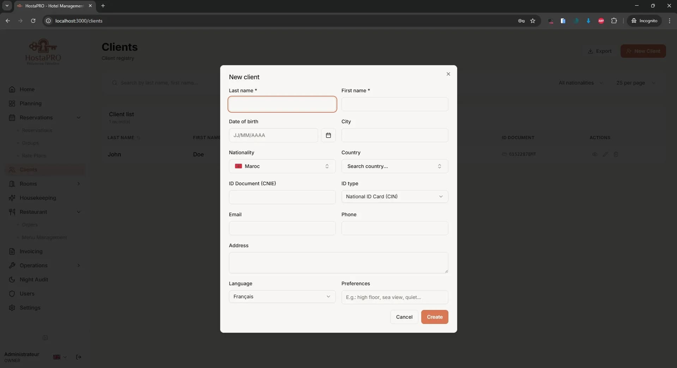The height and width of the screenshot is (368, 677).
Task: Toggle the bookmark star in the address bar
Action: (x=533, y=21)
